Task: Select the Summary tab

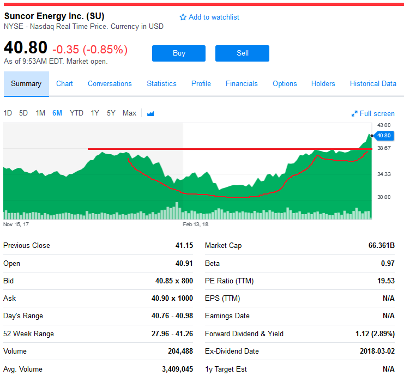Action: pyautogui.click(x=26, y=84)
